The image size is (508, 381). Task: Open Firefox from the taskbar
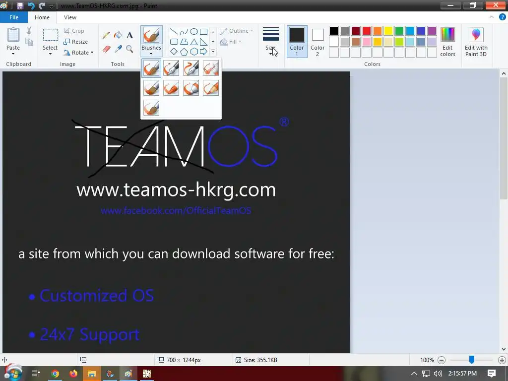73,374
